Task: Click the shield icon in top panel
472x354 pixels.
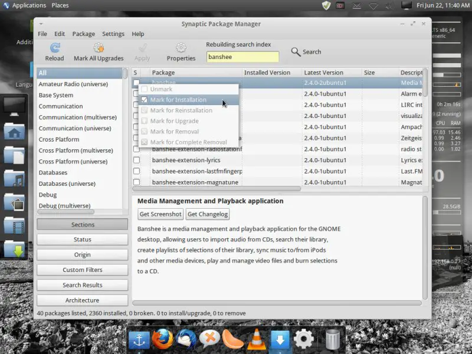Action: tap(326, 5)
